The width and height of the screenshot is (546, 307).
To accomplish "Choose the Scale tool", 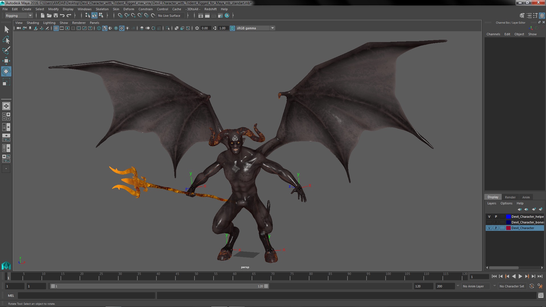I will pyautogui.click(x=6, y=82).
